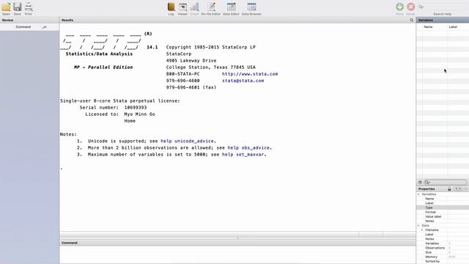Click the serial number 10699393 text
This screenshot has height=264, width=469.
[x=136, y=108]
